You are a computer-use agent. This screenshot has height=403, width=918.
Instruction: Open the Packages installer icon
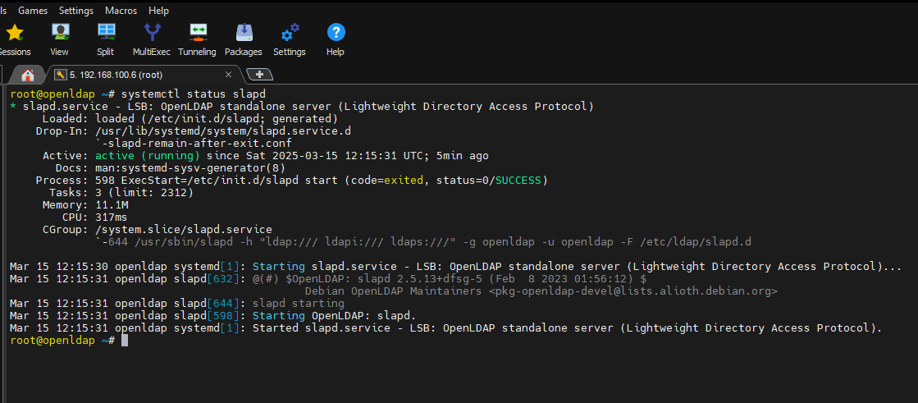point(244,39)
